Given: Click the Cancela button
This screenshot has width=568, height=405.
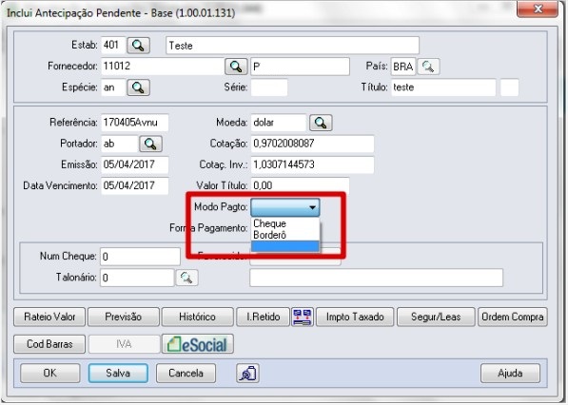Looking at the screenshot, I should pyautogui.click(x=186, y=373).
